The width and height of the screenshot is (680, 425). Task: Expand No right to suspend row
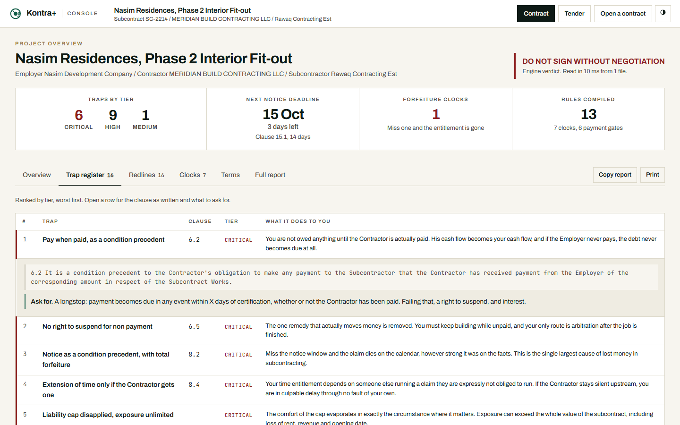pos(340,331)
